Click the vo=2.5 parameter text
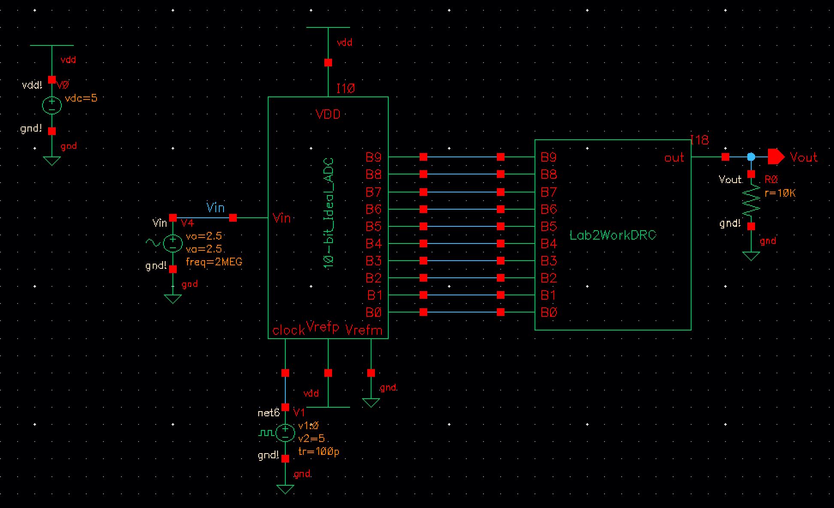This screenshot has height=508, width=834. (x=204, y=236)
